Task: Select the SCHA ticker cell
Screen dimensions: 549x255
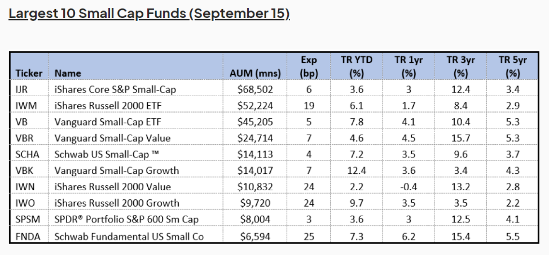Action: 27,154
